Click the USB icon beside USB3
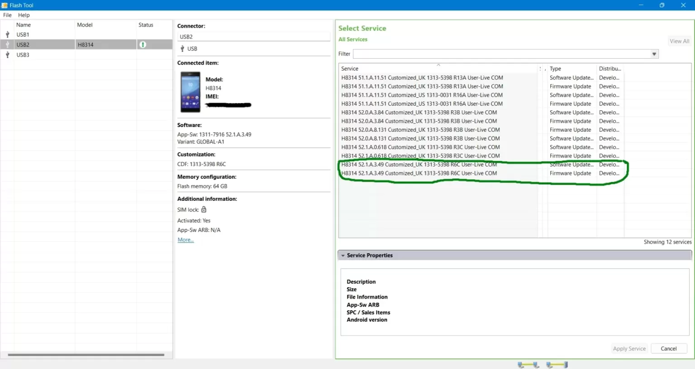This screenshot has width=695, height=369. point(7,55)
